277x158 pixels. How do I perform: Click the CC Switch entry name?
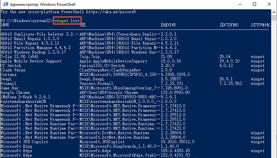pyautogui.click(x=11, y=65)
